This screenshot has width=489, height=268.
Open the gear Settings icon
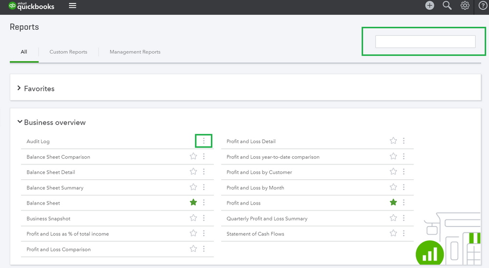pos(465,6)
